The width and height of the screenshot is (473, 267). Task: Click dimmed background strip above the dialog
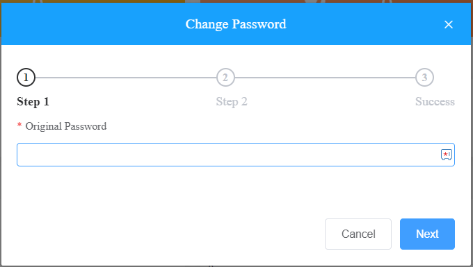click(x=236, y=1)
